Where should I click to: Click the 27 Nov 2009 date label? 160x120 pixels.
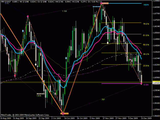click(x=121, y=118)
